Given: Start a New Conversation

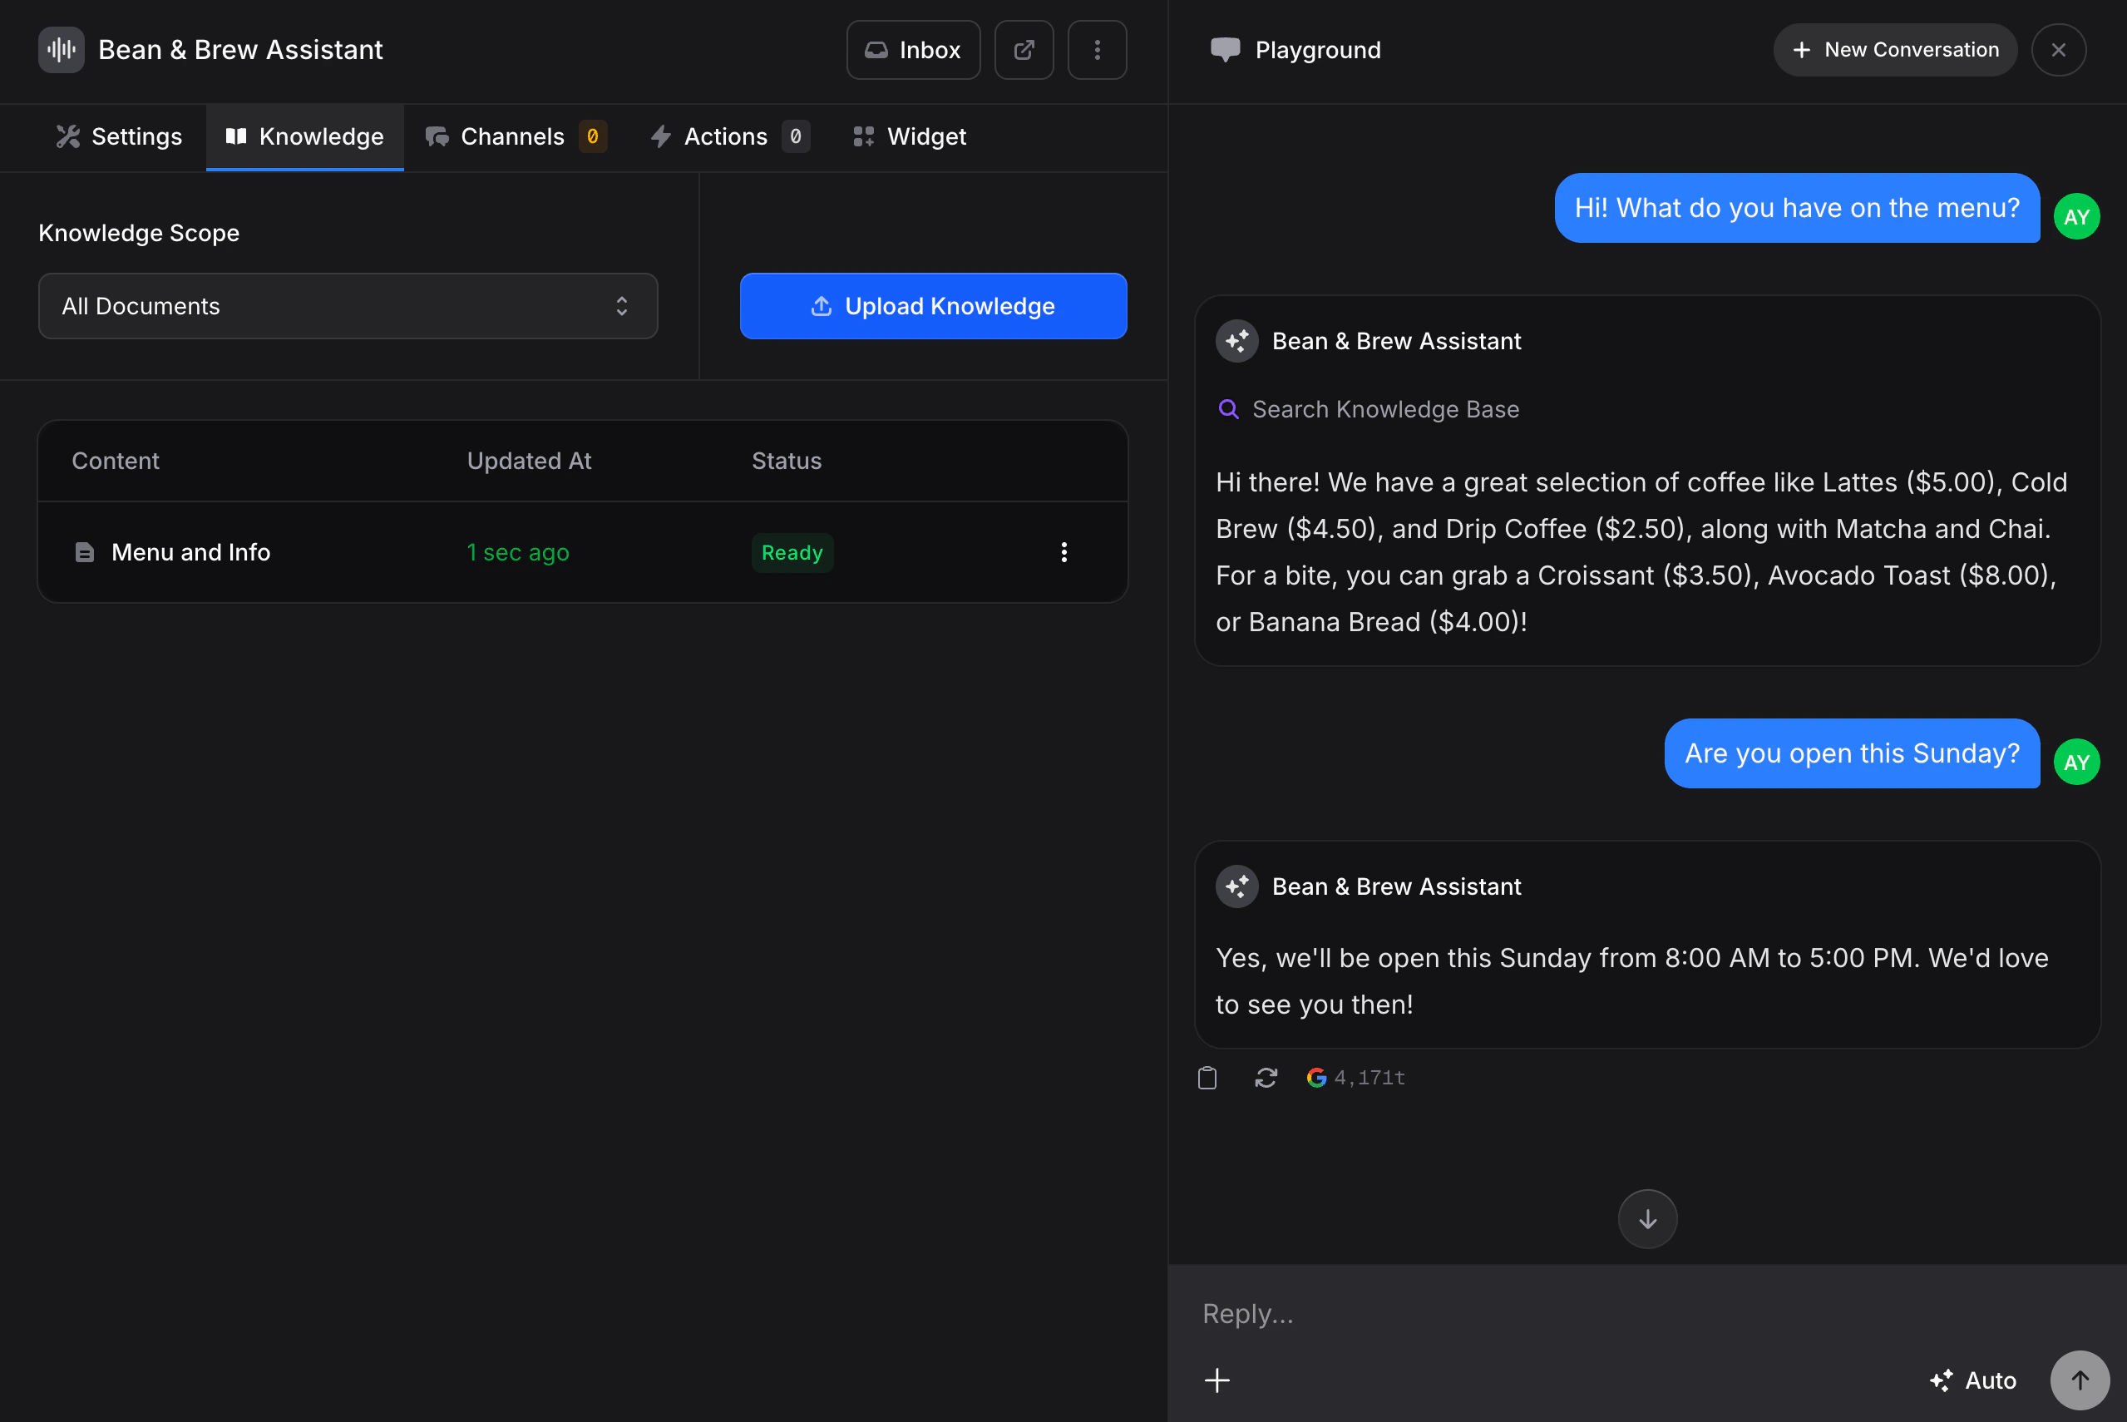Looking at the screenshot, I should [1895, 50].
